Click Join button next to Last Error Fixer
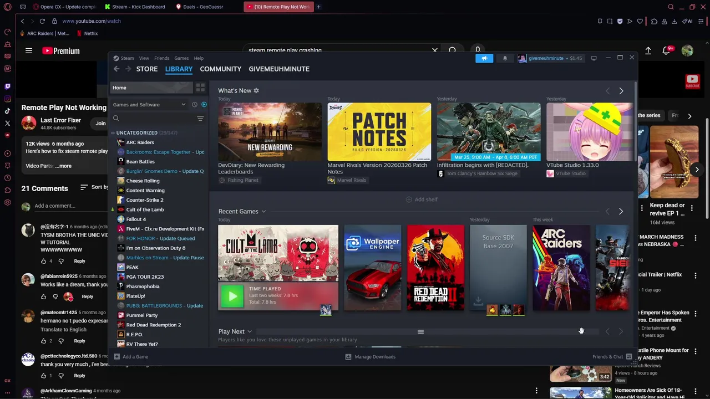This screenshot has height=399, width=710. (x=100, y=123)
